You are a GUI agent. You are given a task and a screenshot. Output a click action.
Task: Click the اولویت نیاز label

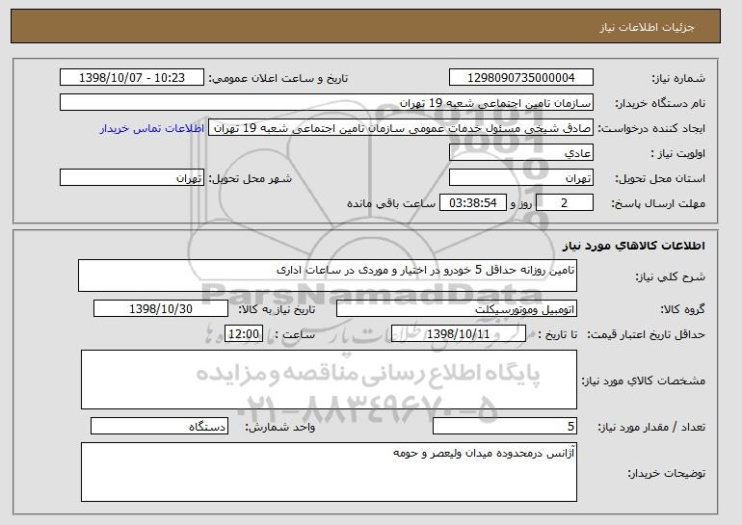click(677, 153)
